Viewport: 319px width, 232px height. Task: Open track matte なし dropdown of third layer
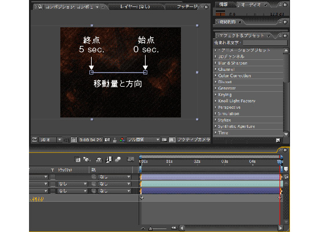[x=72, y=191]
